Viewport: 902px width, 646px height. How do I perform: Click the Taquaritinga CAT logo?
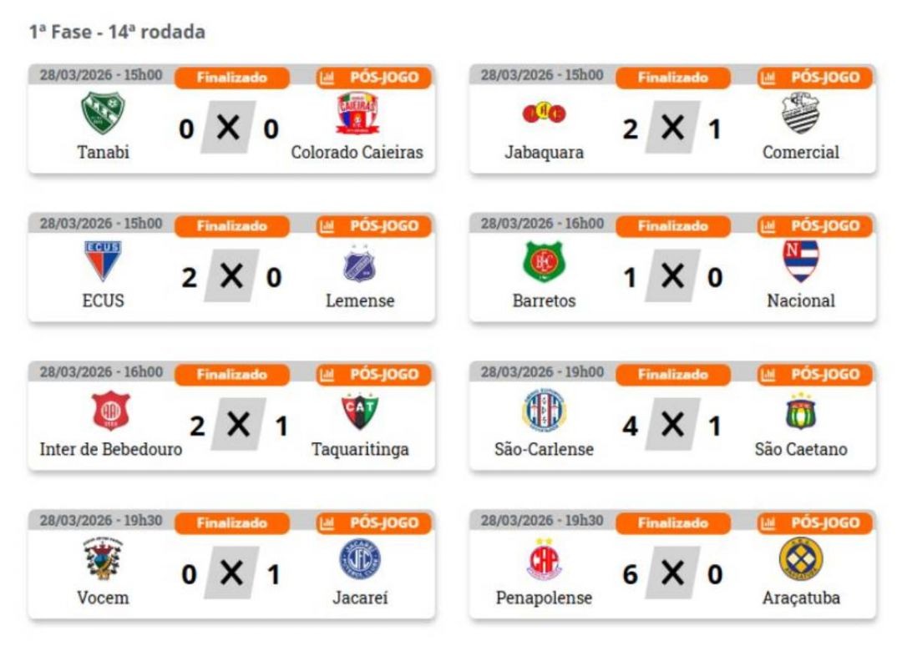click(360, 410)
